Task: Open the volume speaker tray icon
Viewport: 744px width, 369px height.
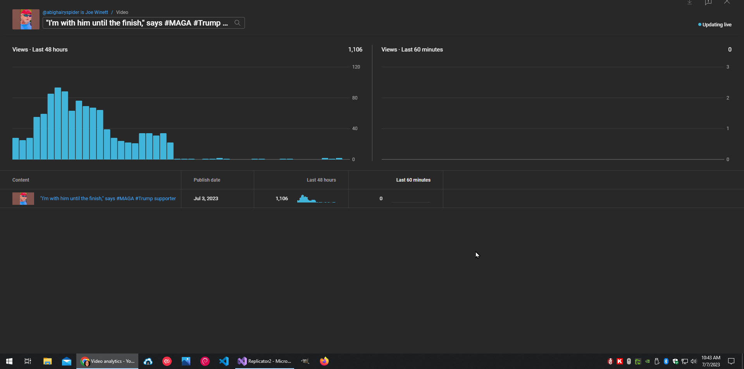Action: [x=694, y=361]
